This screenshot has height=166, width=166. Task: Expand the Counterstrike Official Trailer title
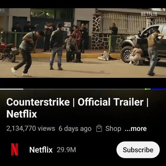[x=77, y=108]
